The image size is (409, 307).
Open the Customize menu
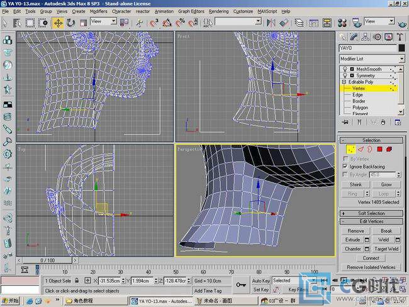click(243, 11)
